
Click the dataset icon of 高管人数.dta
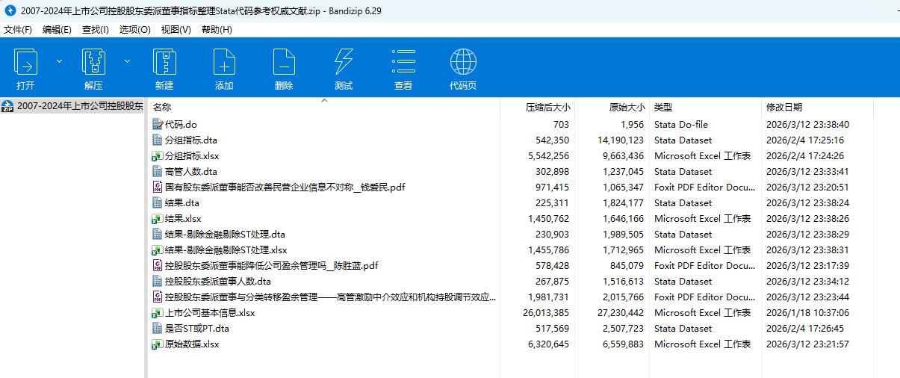tap(157, 172)
